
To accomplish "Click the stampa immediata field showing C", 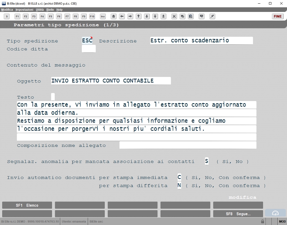I will 179,177.
